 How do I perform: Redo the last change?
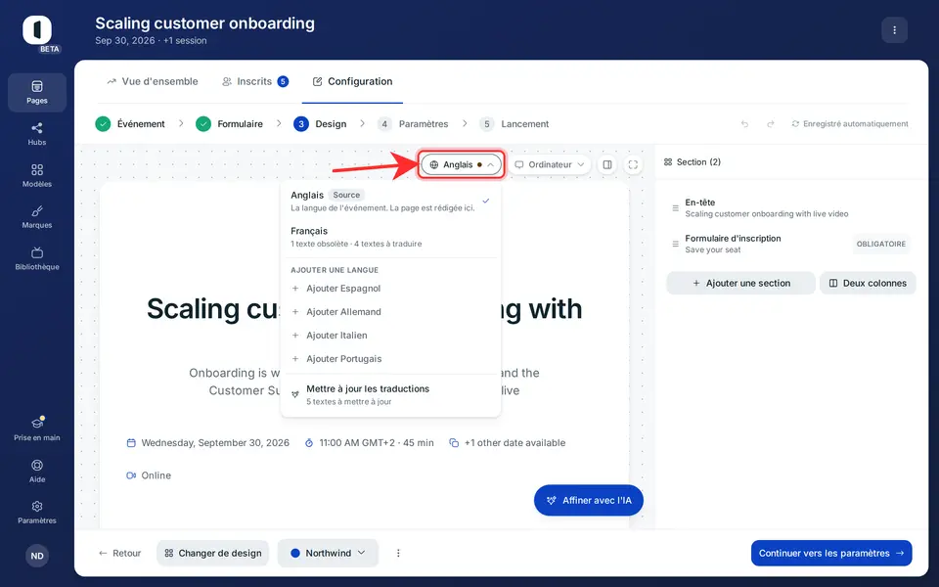pos(771,124)
